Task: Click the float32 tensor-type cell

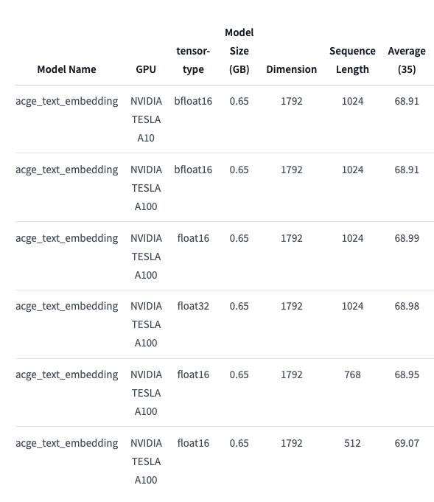Action: click(193, 306)
